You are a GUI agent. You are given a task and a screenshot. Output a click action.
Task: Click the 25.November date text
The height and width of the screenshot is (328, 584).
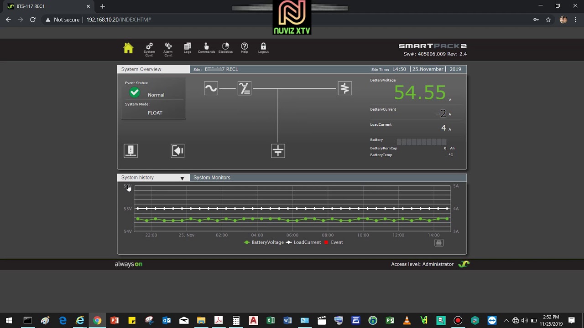[x=428, y=69]
